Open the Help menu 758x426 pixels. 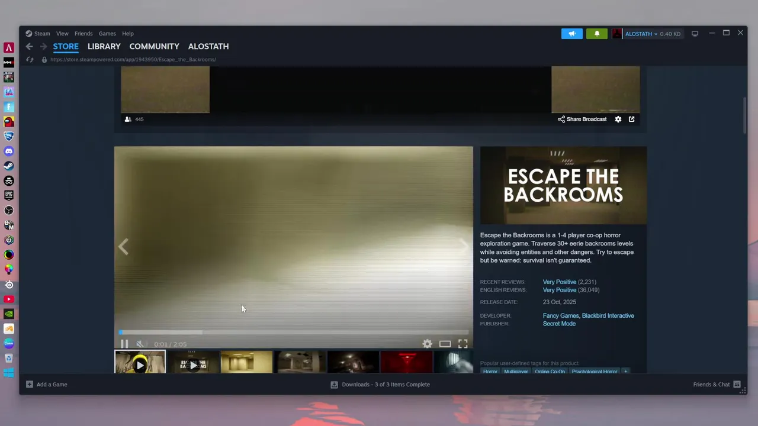[128, 34]
